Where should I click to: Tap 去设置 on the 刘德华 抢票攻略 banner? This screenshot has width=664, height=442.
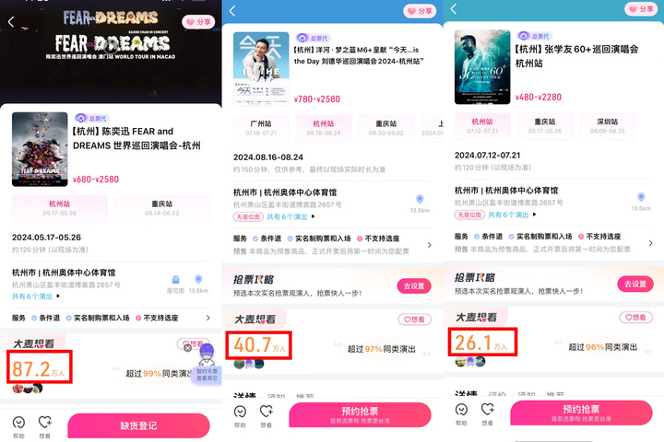click(x=414, y=286)
